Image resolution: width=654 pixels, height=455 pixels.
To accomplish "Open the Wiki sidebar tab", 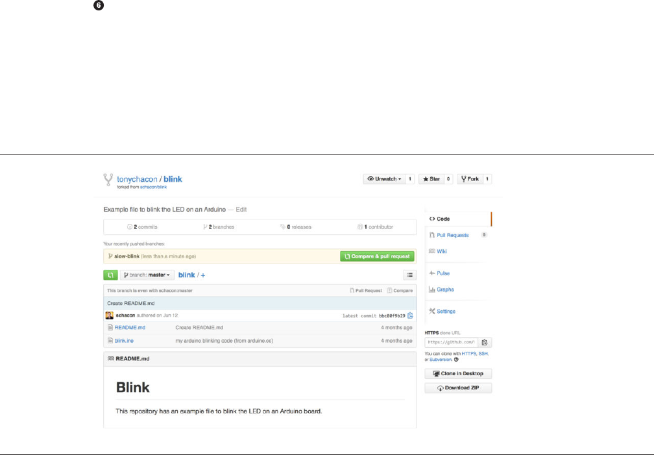I will (x=437, y=251).
